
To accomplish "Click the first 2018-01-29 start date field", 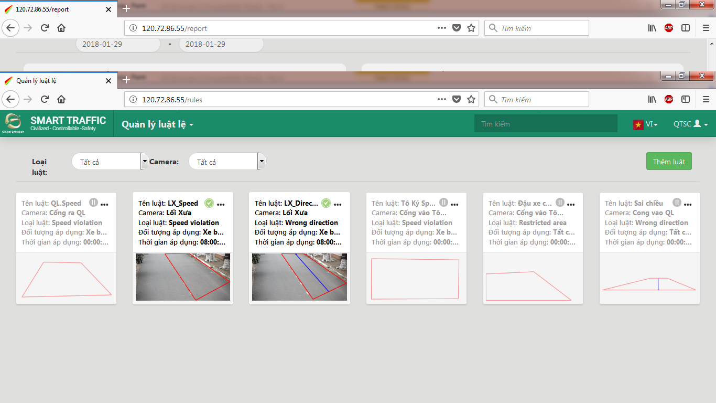I will 118,44.
